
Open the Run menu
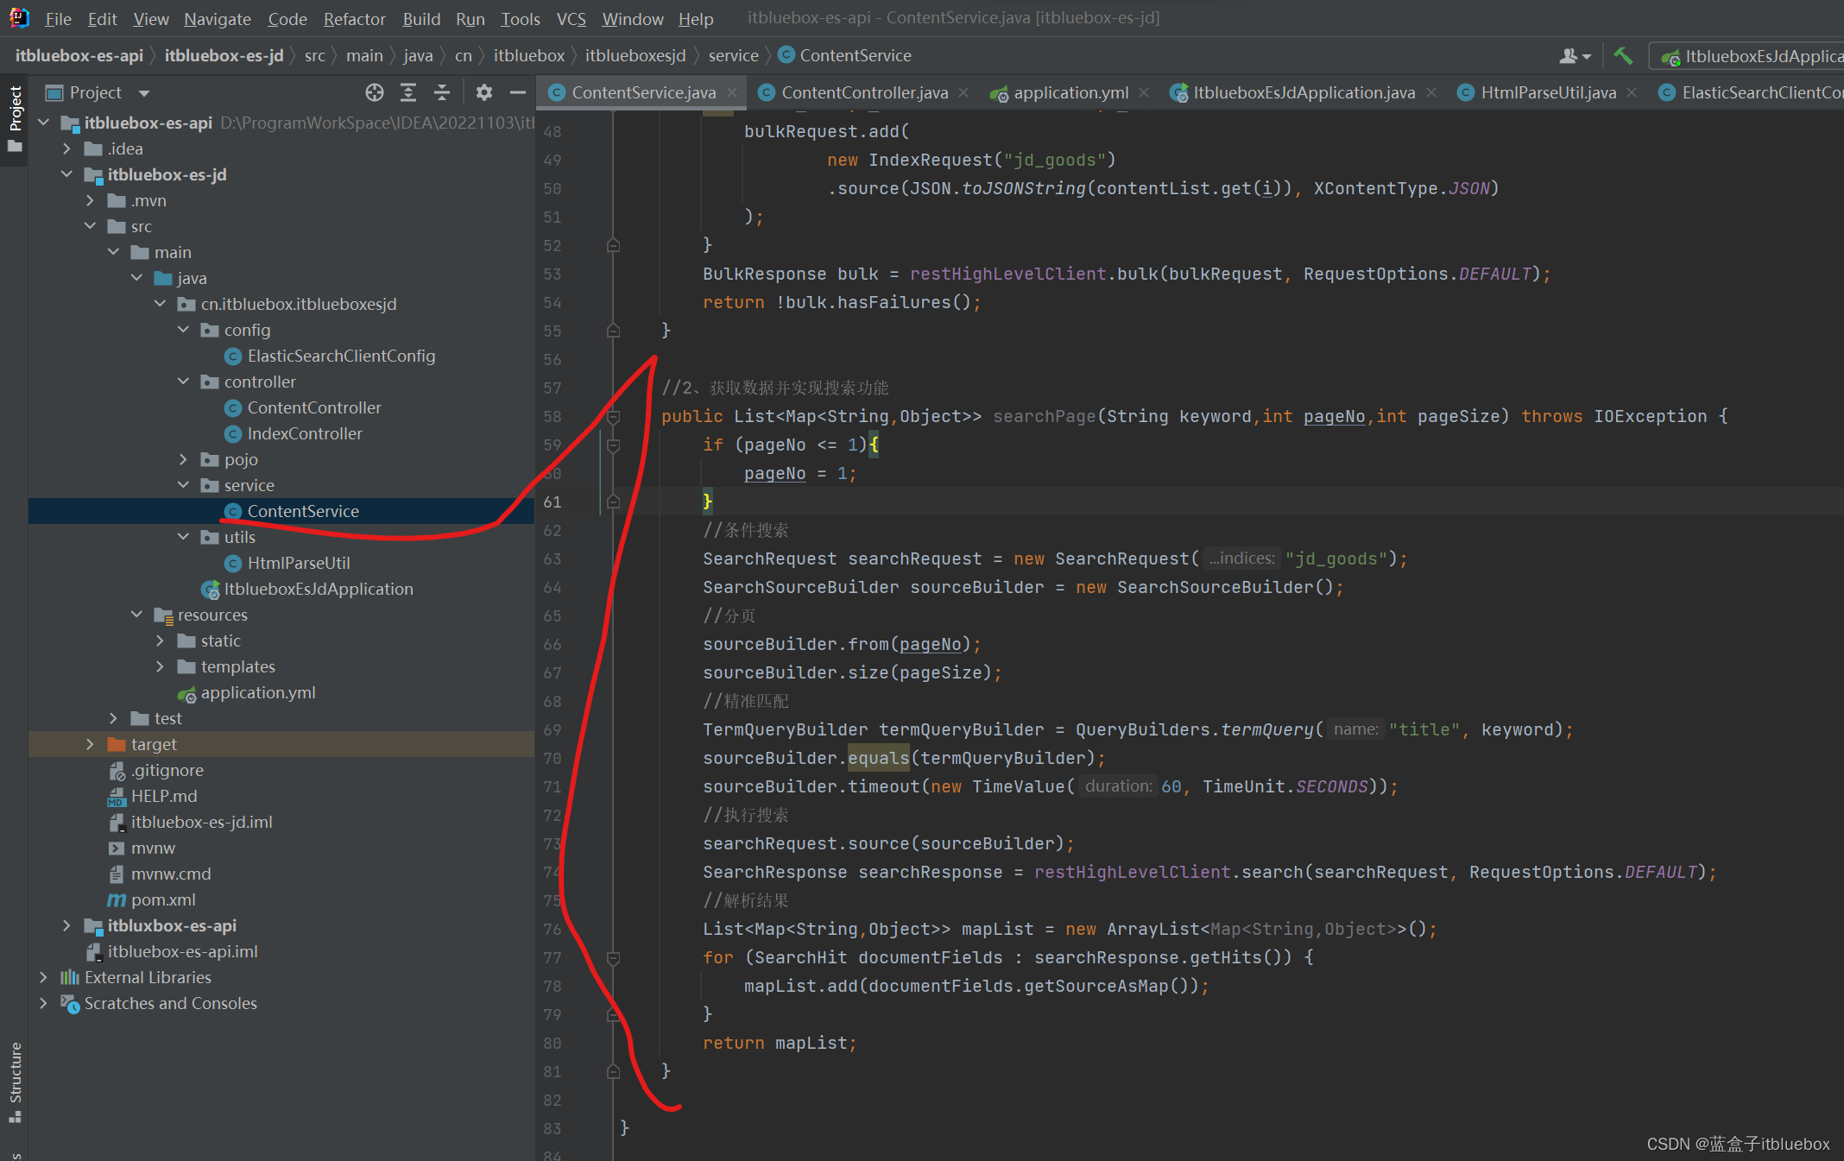470,19
